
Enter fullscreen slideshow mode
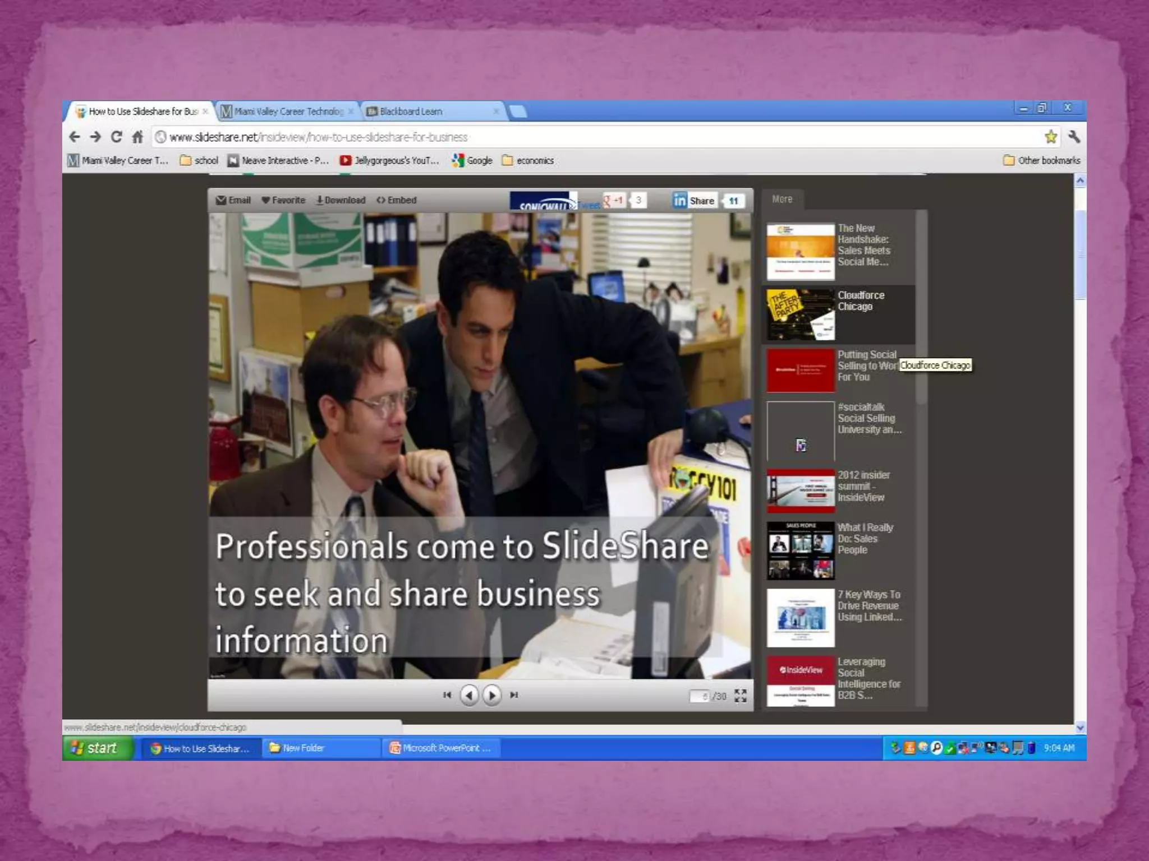pos(741,696)
